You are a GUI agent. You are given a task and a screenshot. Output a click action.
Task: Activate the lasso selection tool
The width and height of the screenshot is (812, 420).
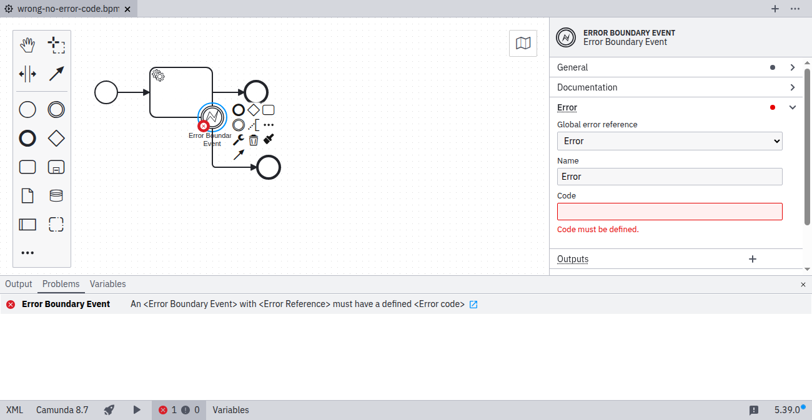coord(56,45)
